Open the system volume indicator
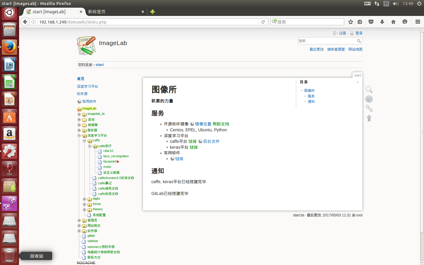 395,4
